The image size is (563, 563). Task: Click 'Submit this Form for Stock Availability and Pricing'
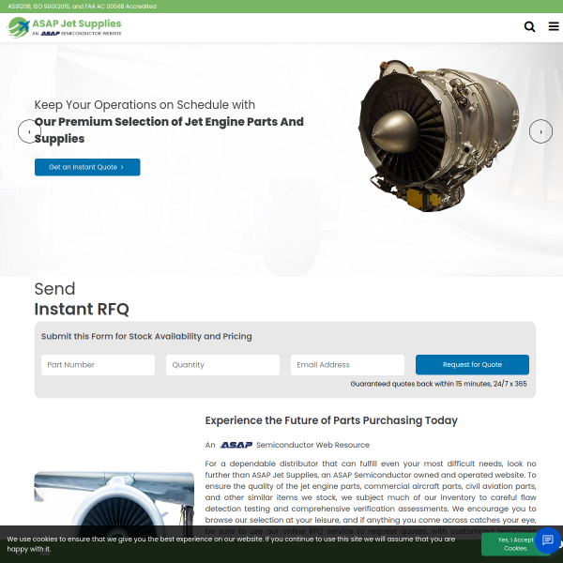coord(146,337)
